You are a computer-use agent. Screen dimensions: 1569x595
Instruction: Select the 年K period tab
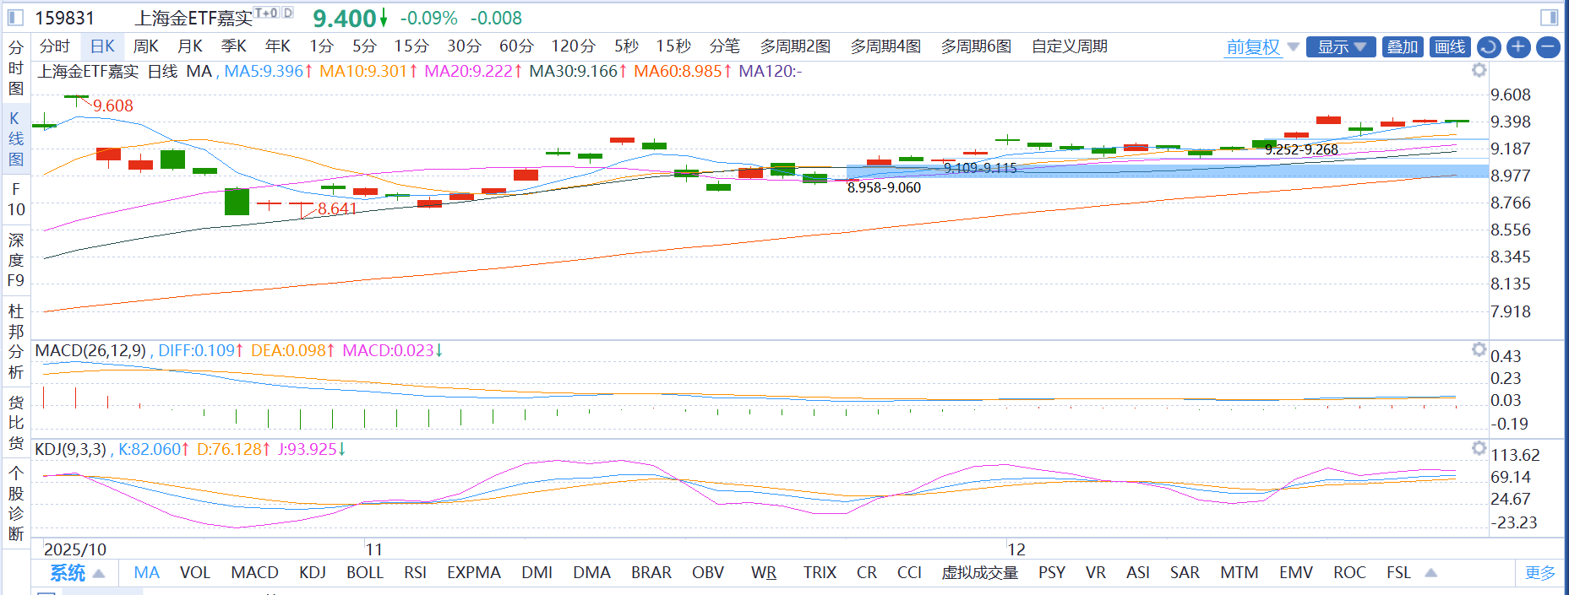[x=278, y=46]
